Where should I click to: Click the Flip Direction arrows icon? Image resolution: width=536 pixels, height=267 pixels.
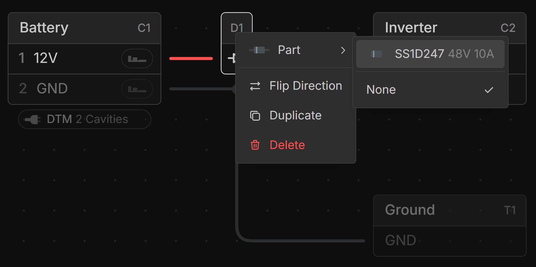click(255, 86)
